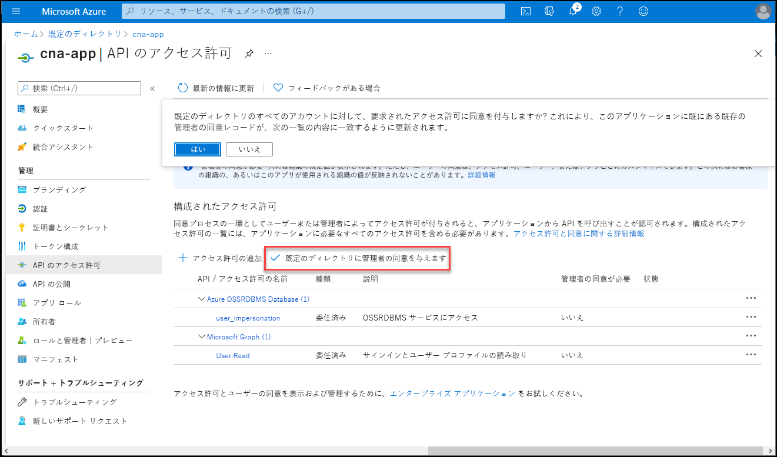The image size is (777, 457).
Task: Open notifications bell icon
Action: pyautogui.click(x=574, y=11)
